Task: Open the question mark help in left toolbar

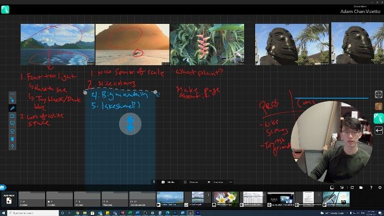Action: (x=13, y=147)
